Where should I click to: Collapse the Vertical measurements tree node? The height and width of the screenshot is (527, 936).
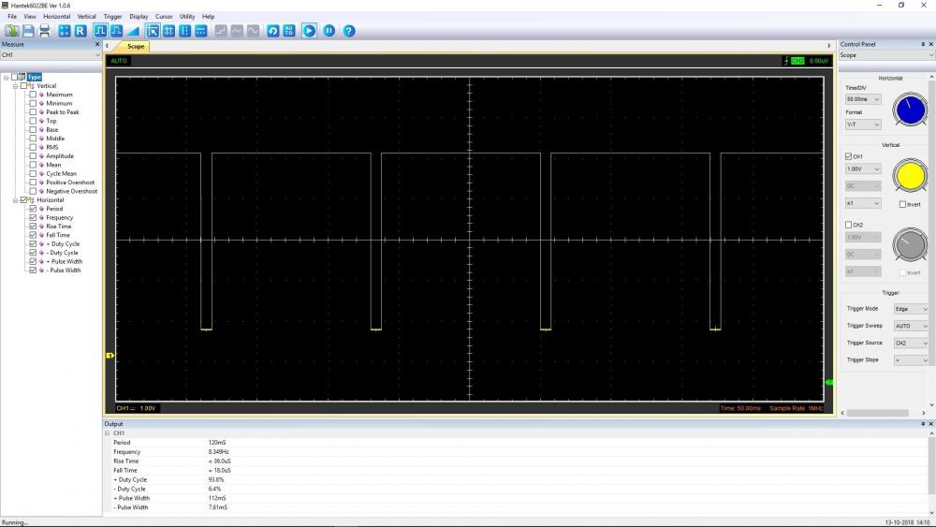point(16,86)
